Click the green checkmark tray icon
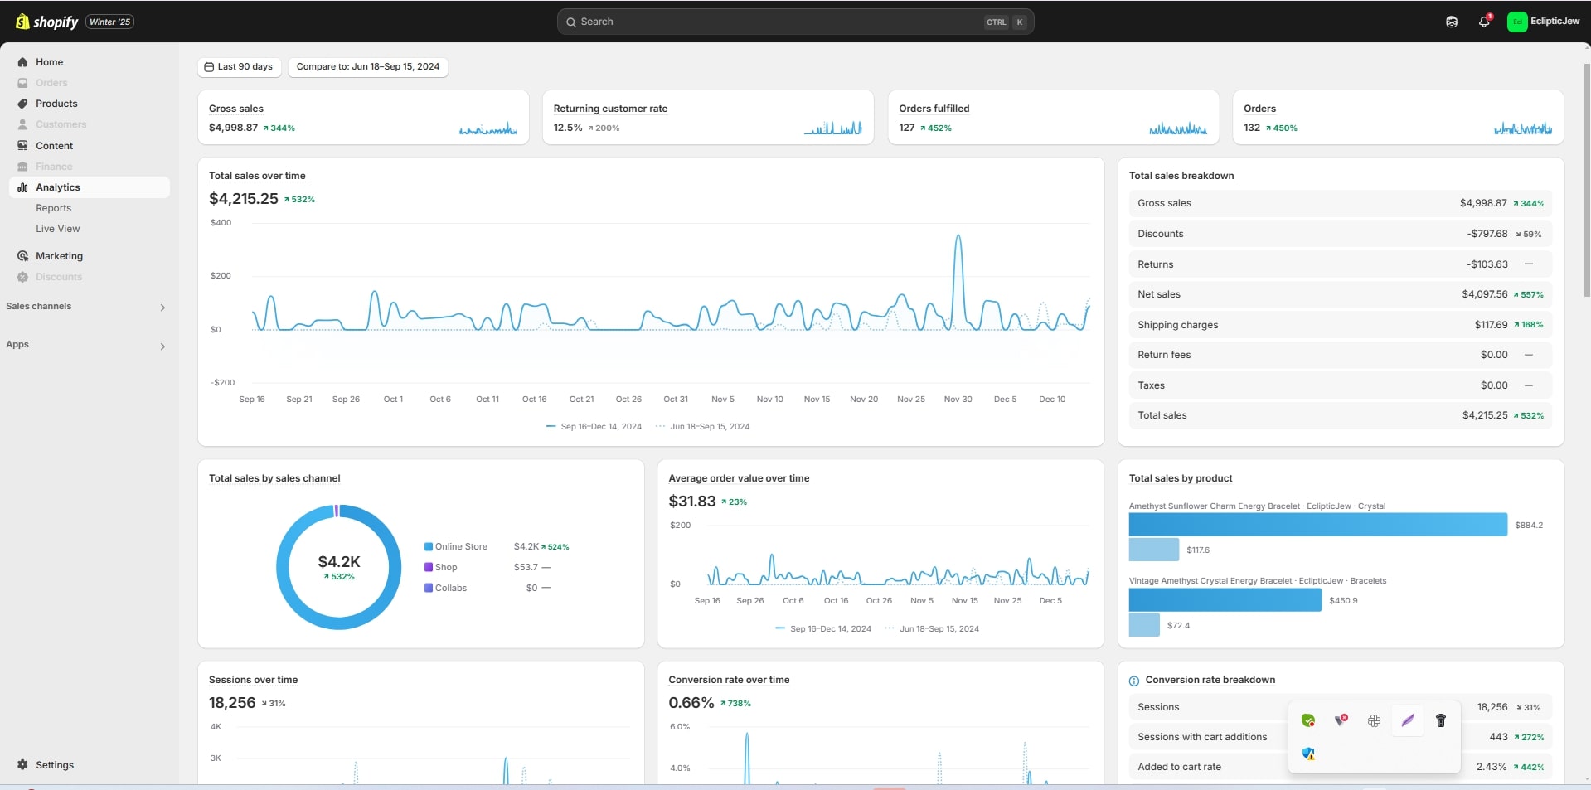Screen dimensions: 1591x790 (1308, 720)
